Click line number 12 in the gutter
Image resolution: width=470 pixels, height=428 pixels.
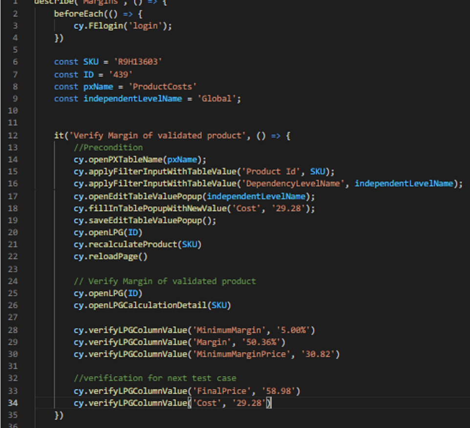[15, 135]
